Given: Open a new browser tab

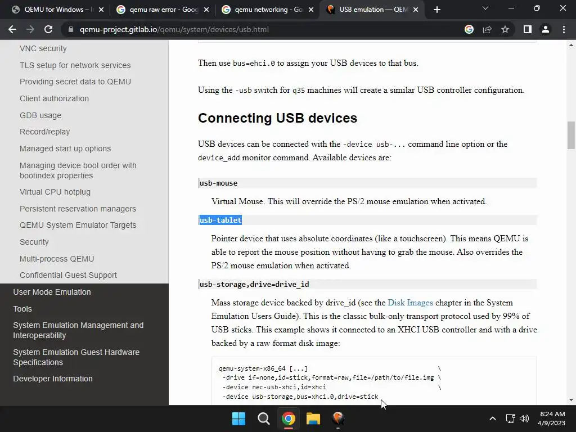Looking at the screenshot, I should (436, 10).
